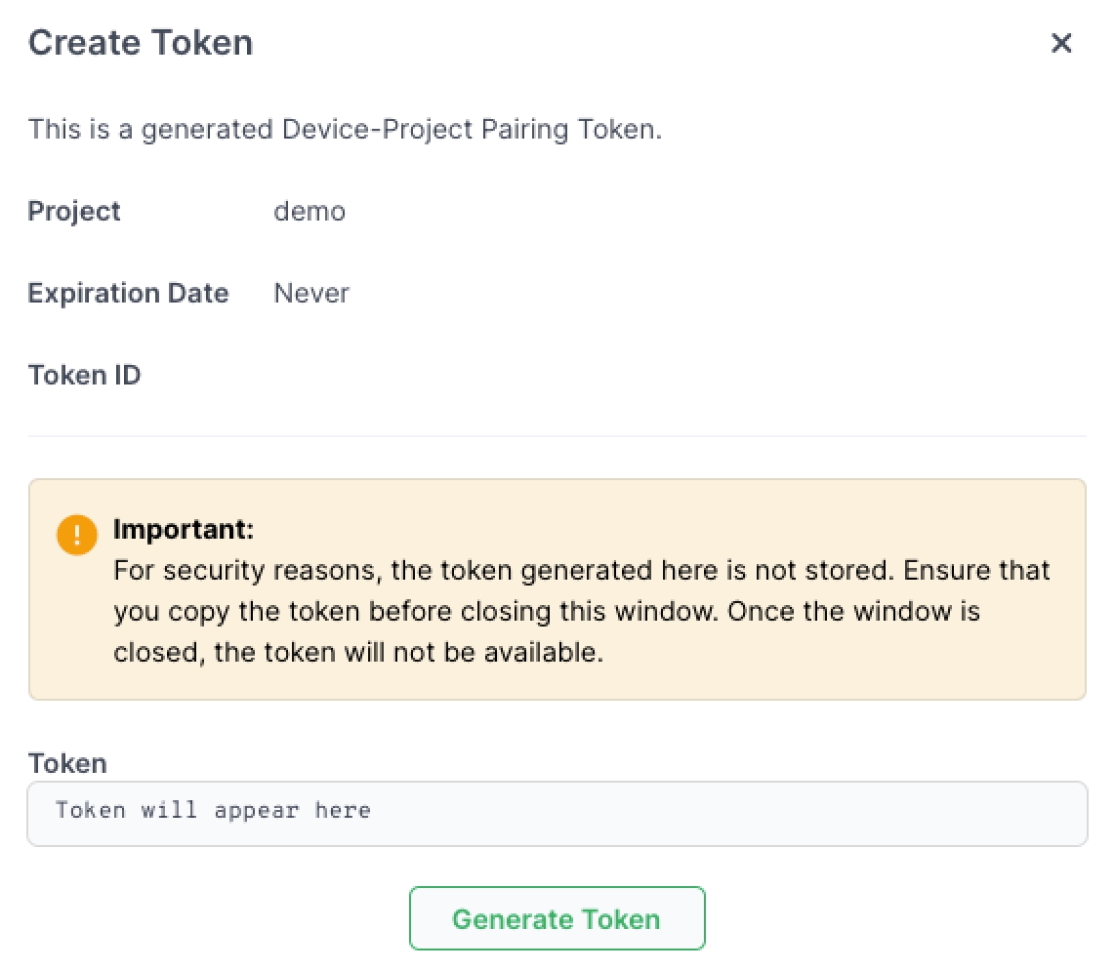
Task: Click the Create Token dialog title
Action: pyautogui.click(x=141, y=43)
